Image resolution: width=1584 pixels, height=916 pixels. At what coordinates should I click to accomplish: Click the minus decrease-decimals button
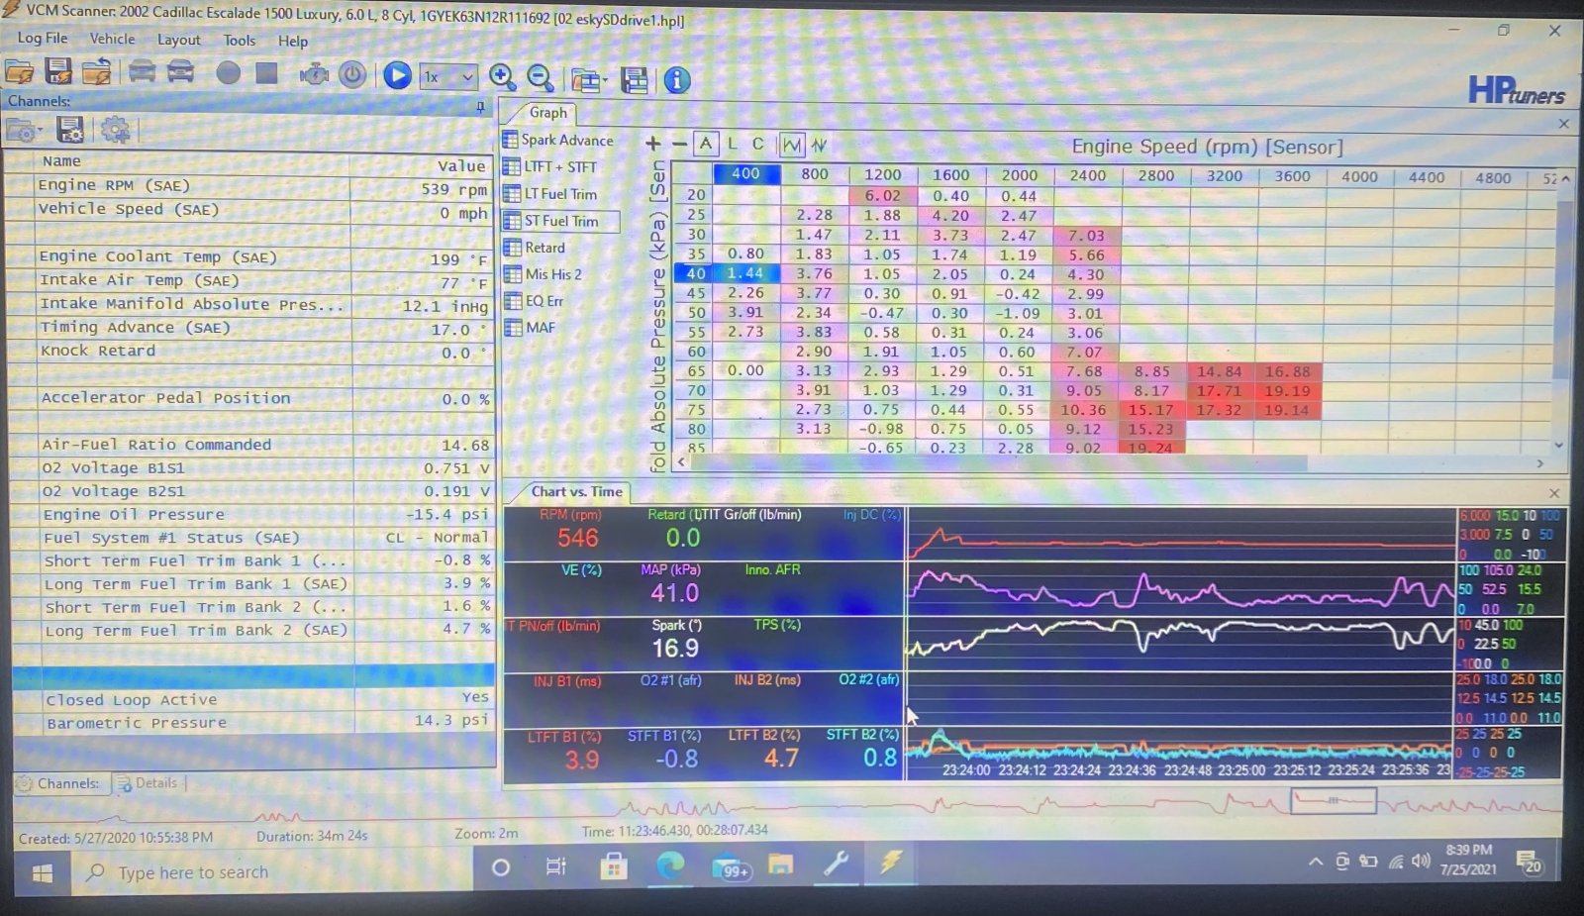[x=679, y=144]
